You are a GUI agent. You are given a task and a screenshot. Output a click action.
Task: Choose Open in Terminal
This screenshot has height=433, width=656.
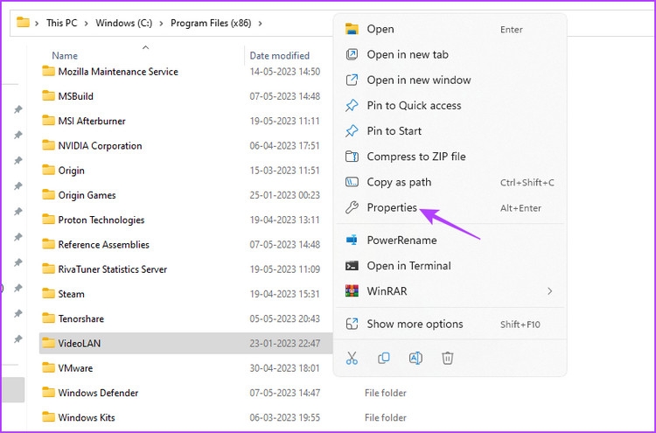click(x=450, y=266)
